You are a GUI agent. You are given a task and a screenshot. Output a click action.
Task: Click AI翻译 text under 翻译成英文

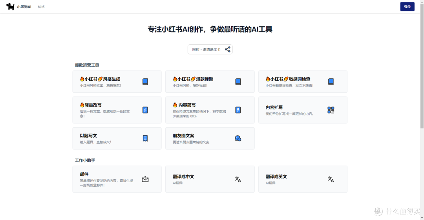[270, 183]
